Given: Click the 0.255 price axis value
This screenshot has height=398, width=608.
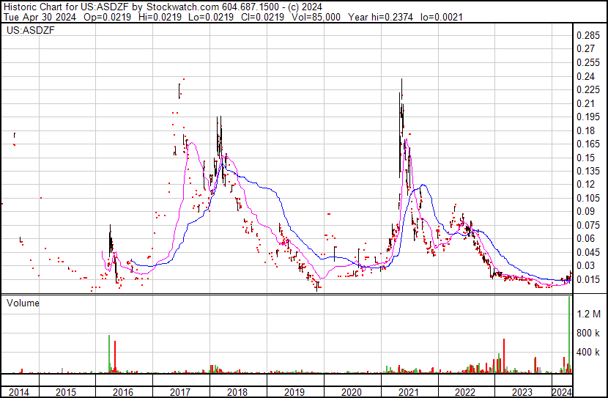Looking at the screenshot, I should tap(588, 62).
